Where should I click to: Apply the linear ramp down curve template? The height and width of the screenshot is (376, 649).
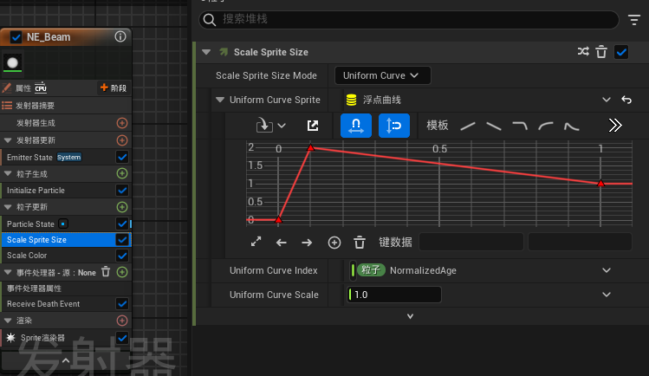click(494, 126)
